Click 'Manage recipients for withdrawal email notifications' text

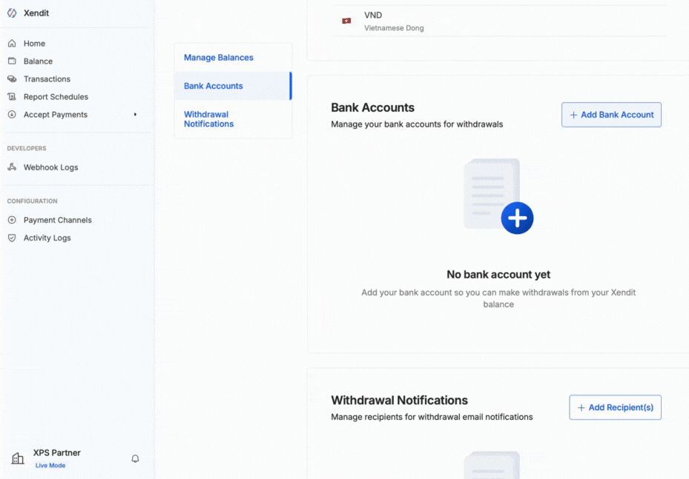[x=432, y=417]
